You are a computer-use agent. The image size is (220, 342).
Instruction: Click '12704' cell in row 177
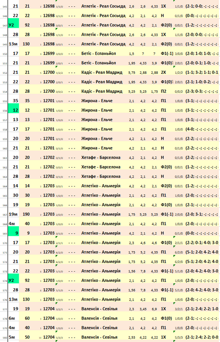click(x=49, y=309)
